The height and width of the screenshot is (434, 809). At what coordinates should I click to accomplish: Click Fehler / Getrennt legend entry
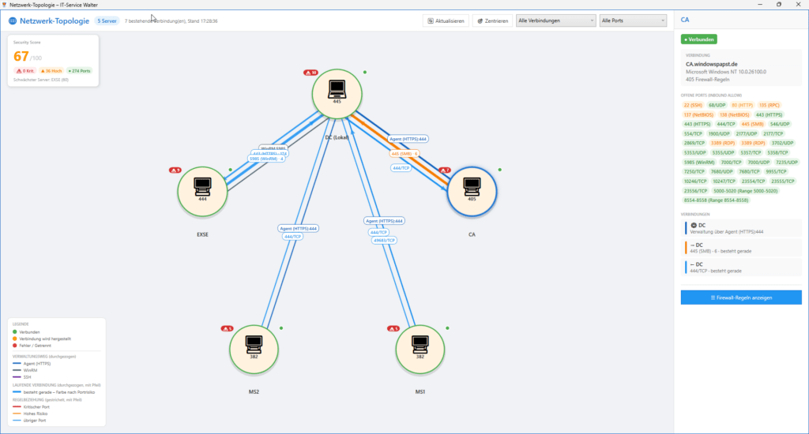pyautogui.click(x=32, y=346)
